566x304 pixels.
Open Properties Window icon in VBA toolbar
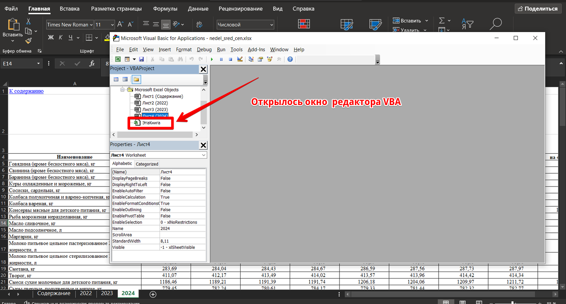point(260,59)
